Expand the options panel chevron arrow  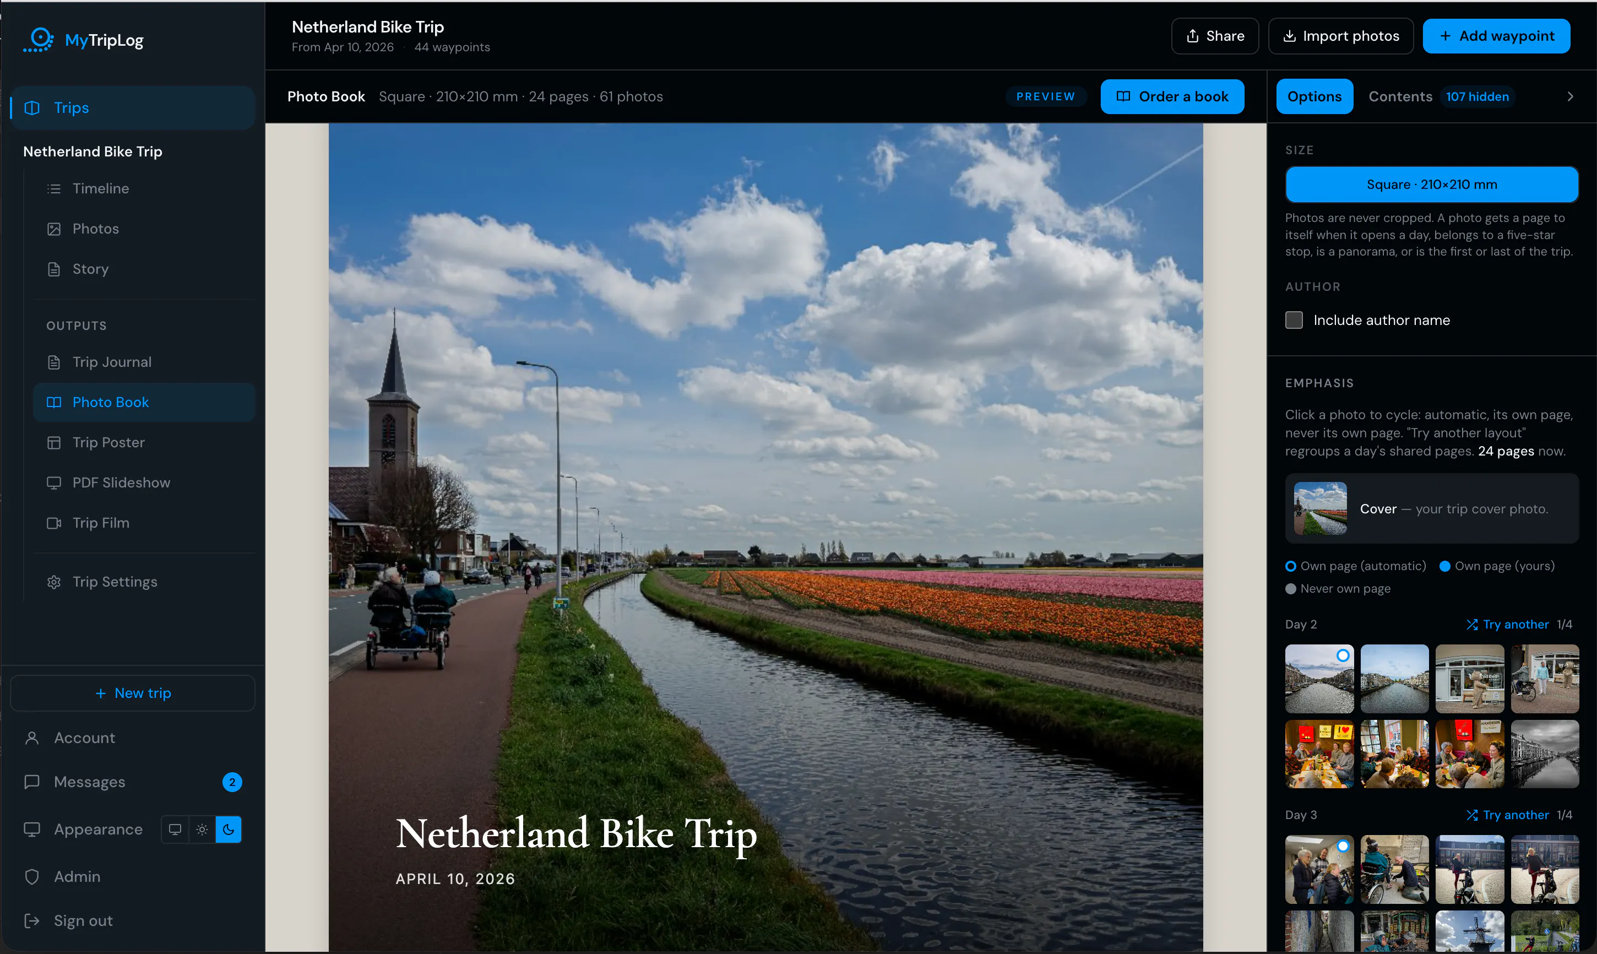click(1570, 96)
